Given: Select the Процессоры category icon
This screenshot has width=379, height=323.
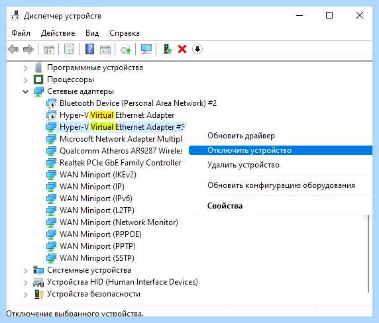Looking at the screenshot, I should click(x=38, y=79).
